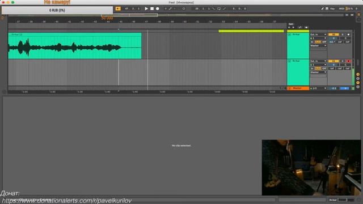
Task: Click the Session Record circle button
Action: (184, 8)
